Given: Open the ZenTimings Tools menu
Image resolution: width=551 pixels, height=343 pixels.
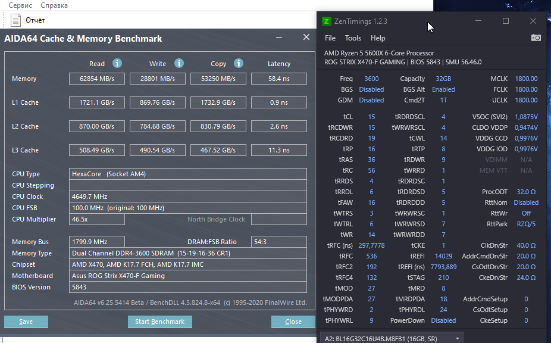Looking at the screenshot, I should point(353,38).
